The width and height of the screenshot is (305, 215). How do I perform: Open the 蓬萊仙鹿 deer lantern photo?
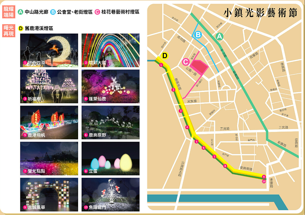110,87
